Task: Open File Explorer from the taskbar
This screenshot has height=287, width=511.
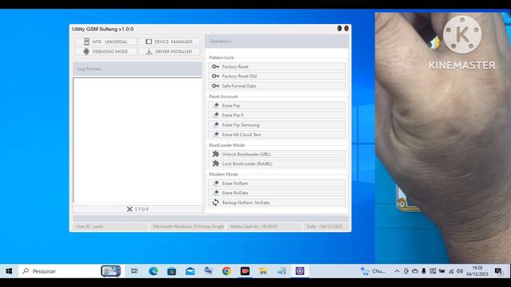Action: click(263, 271)
